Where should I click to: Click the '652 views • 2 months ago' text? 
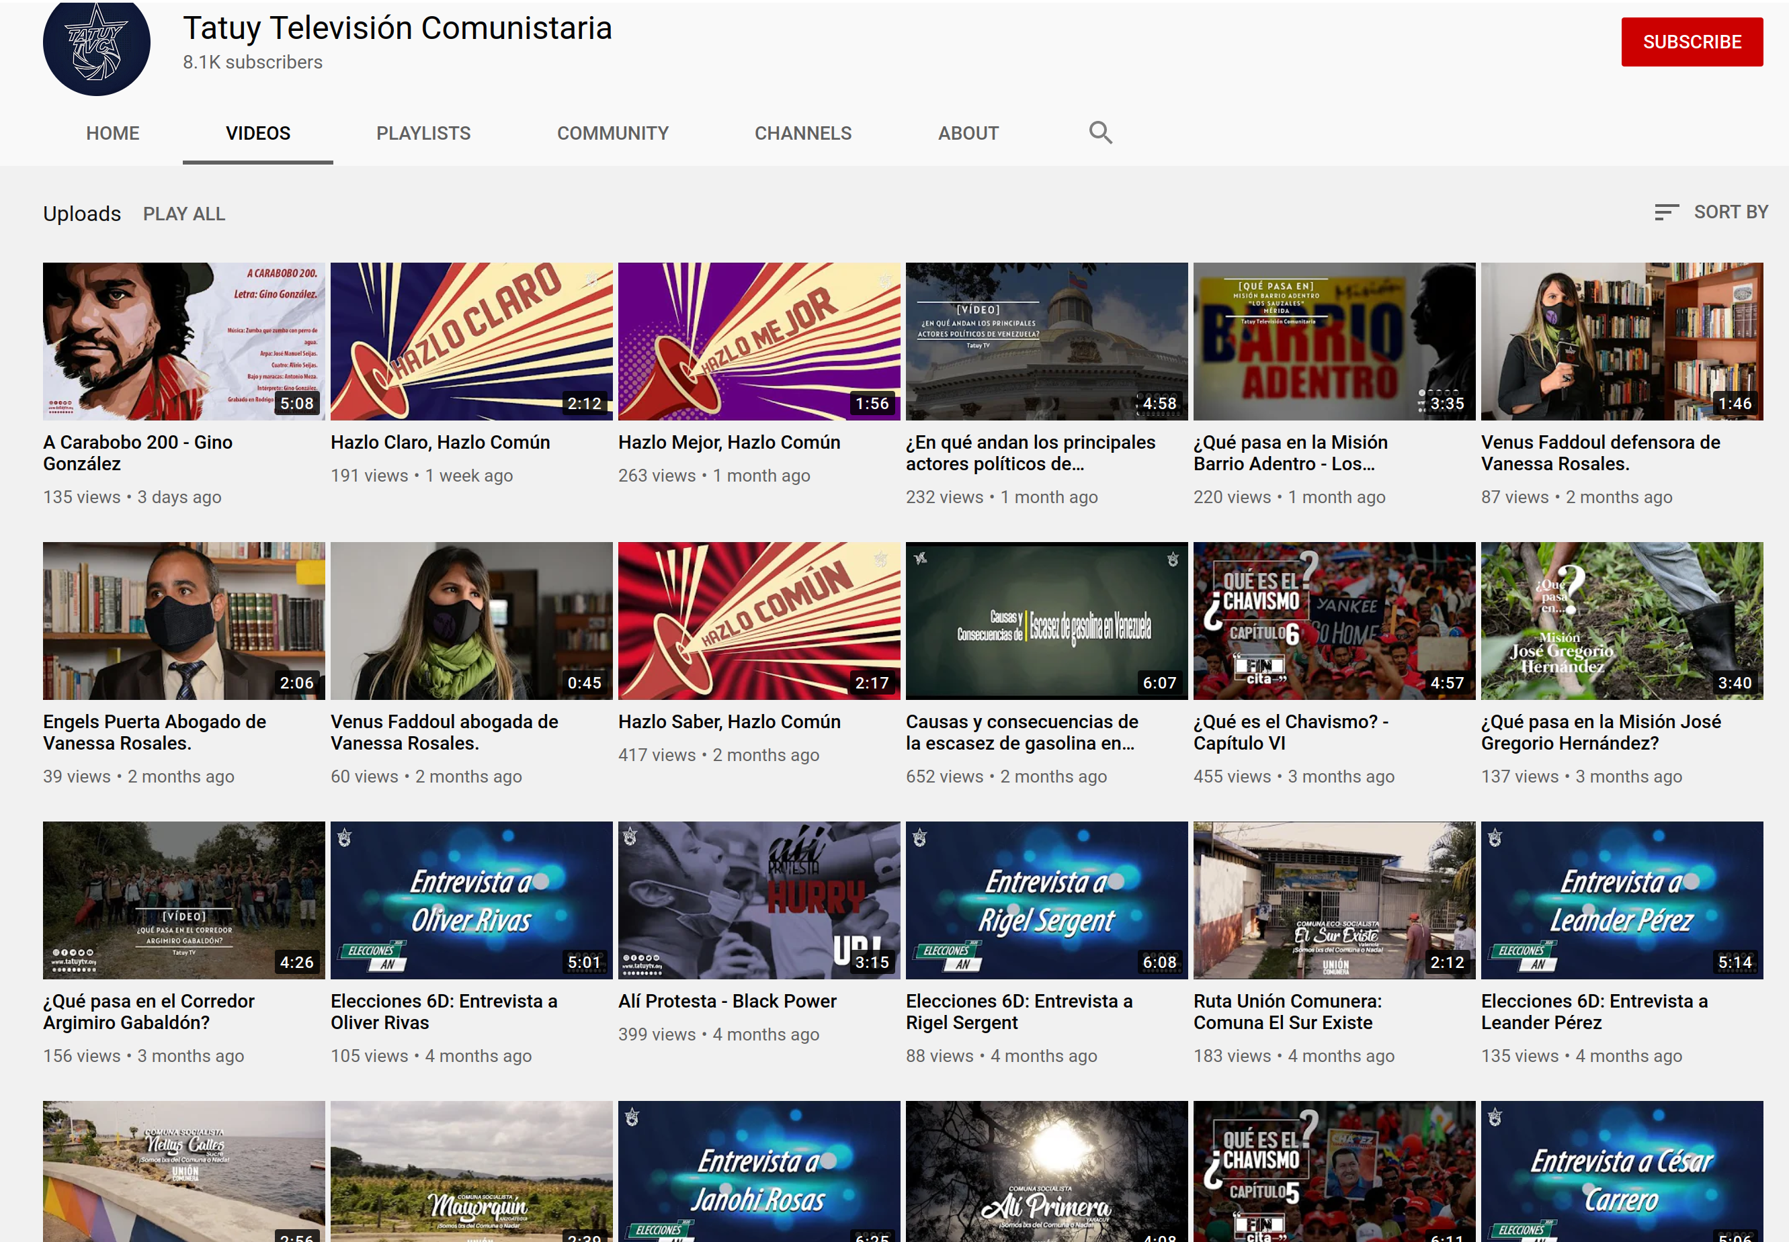(x=1007, y=777)
